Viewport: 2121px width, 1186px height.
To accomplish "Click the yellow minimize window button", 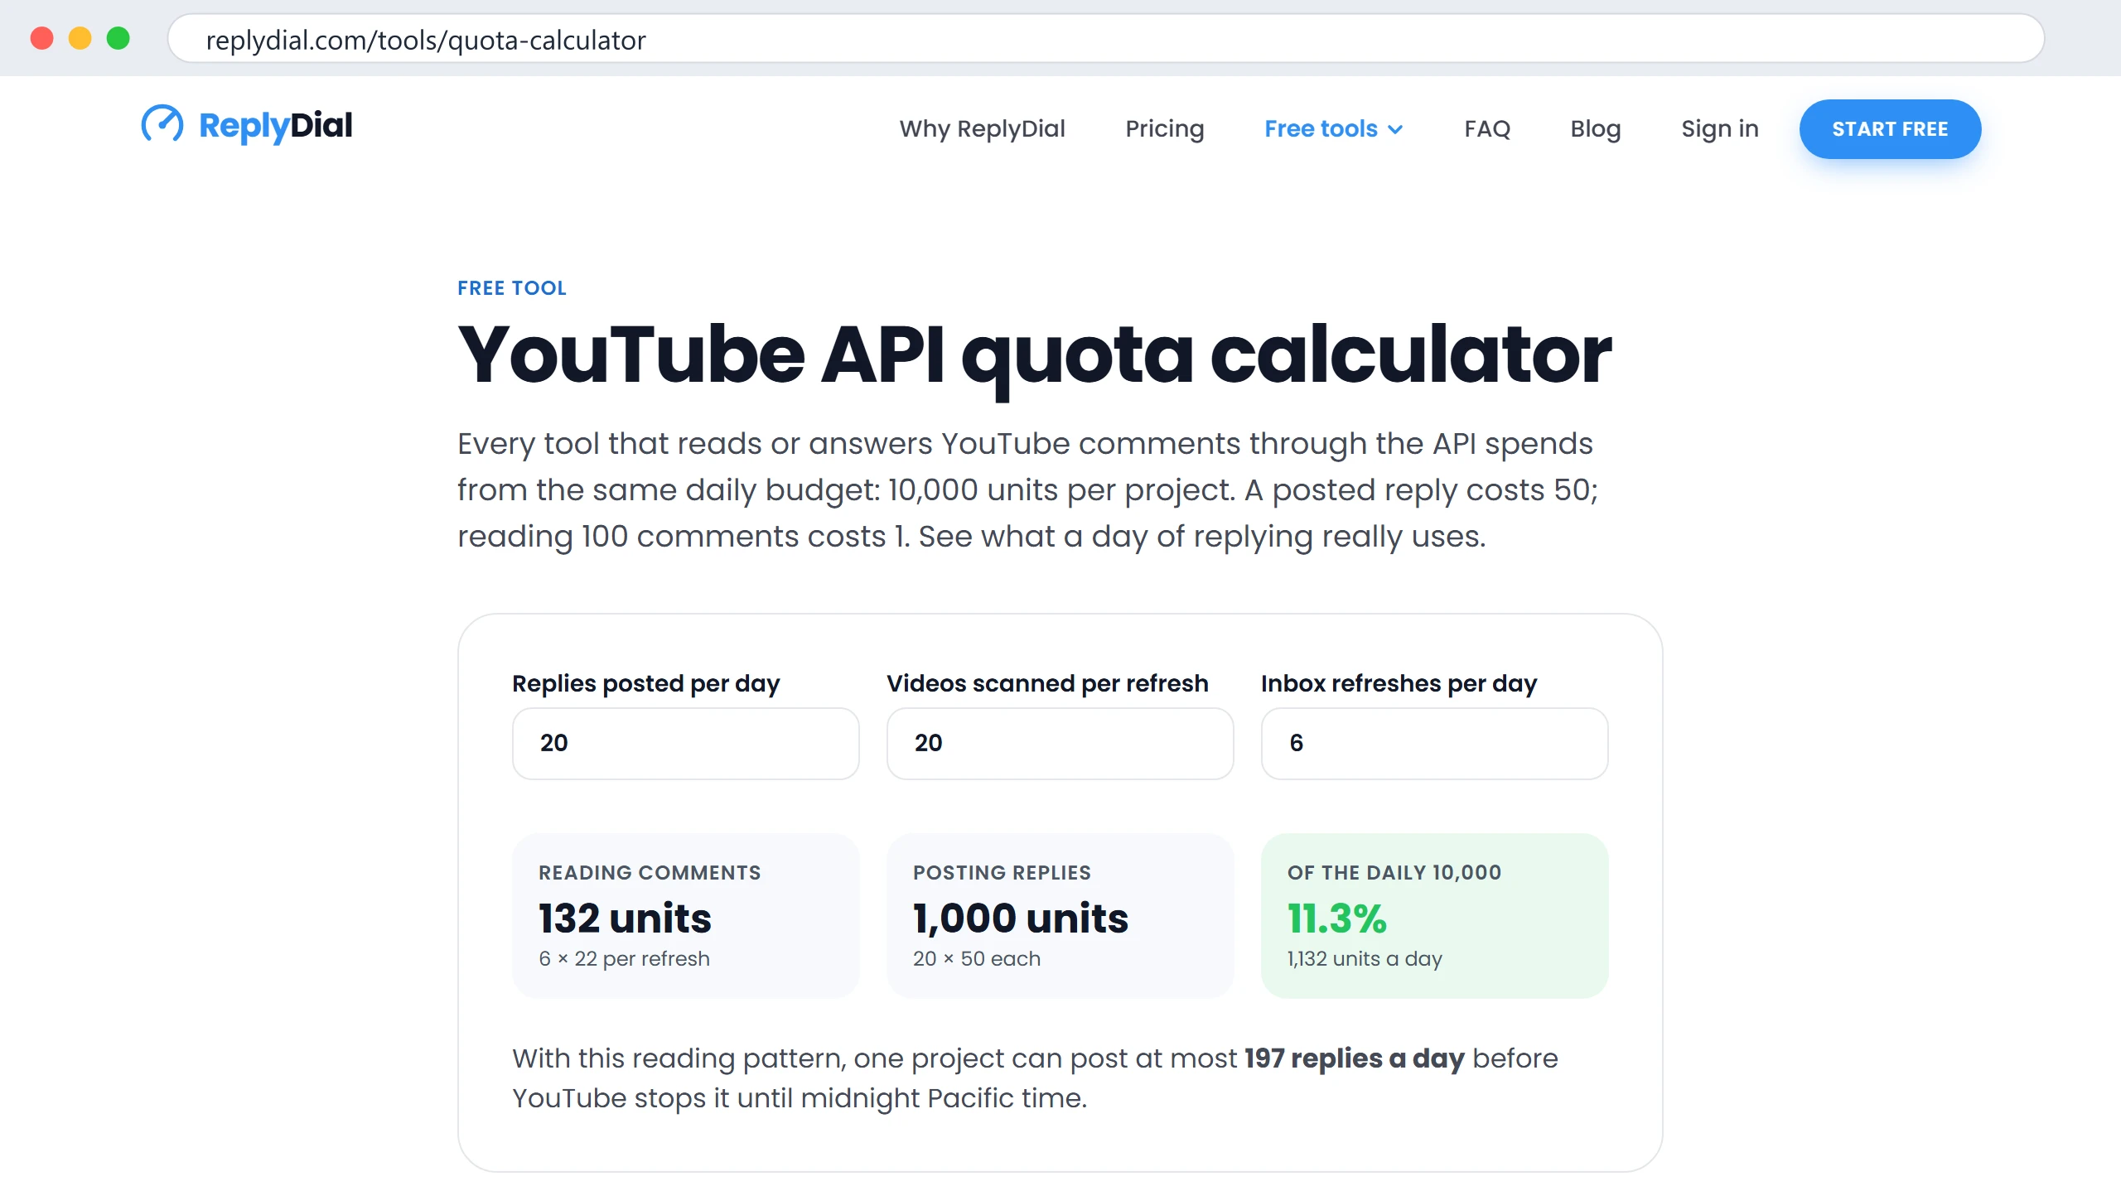I will [80, 38].
